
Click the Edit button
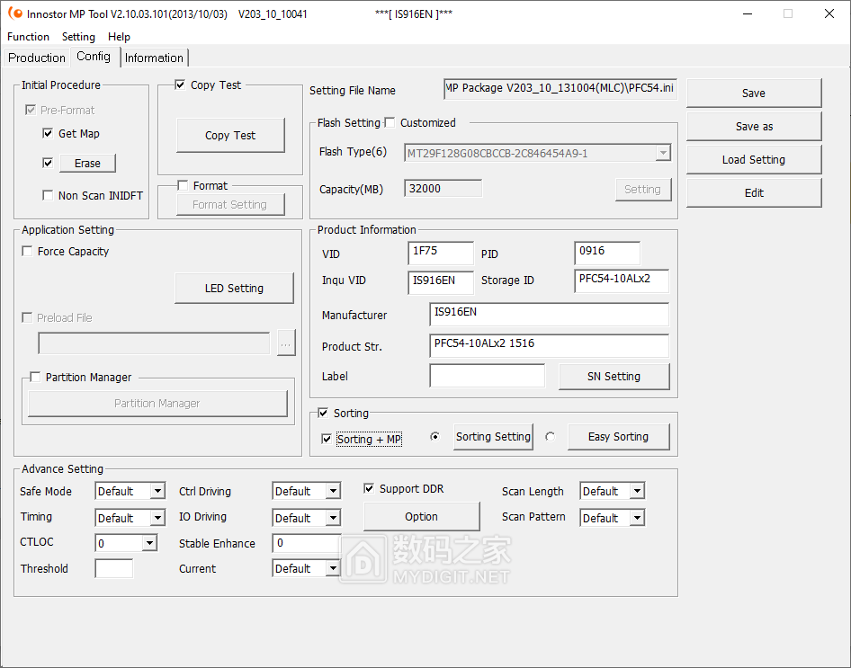point(754,193)
